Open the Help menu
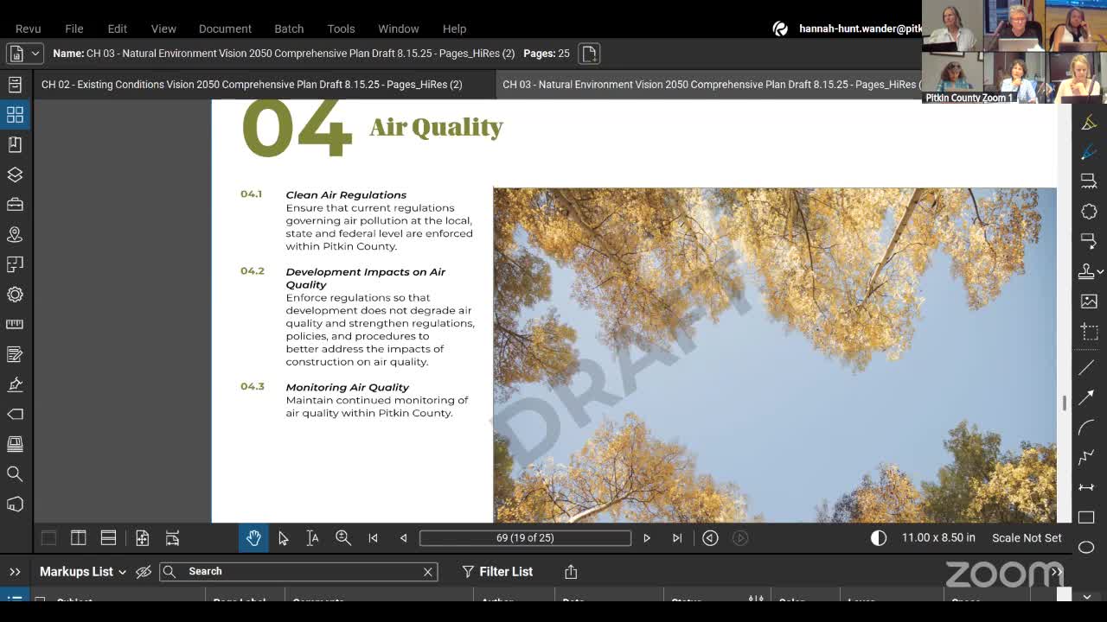The height and width of the screenshot is (622, 1107). point(454,29)
